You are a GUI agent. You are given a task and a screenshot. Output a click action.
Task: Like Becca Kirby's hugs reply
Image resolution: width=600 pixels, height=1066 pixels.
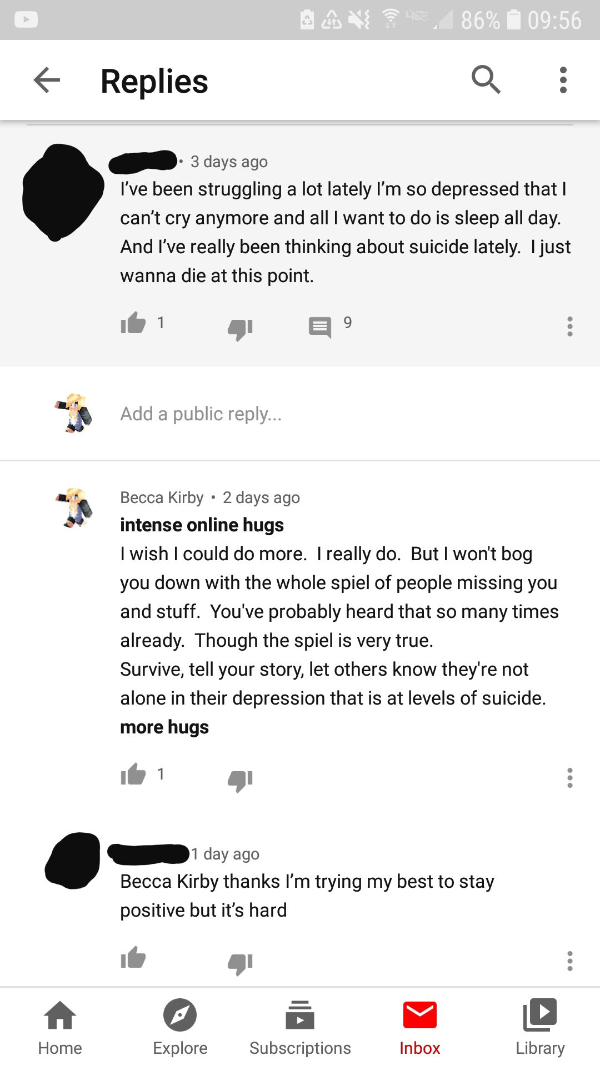(x=133, y=774)
